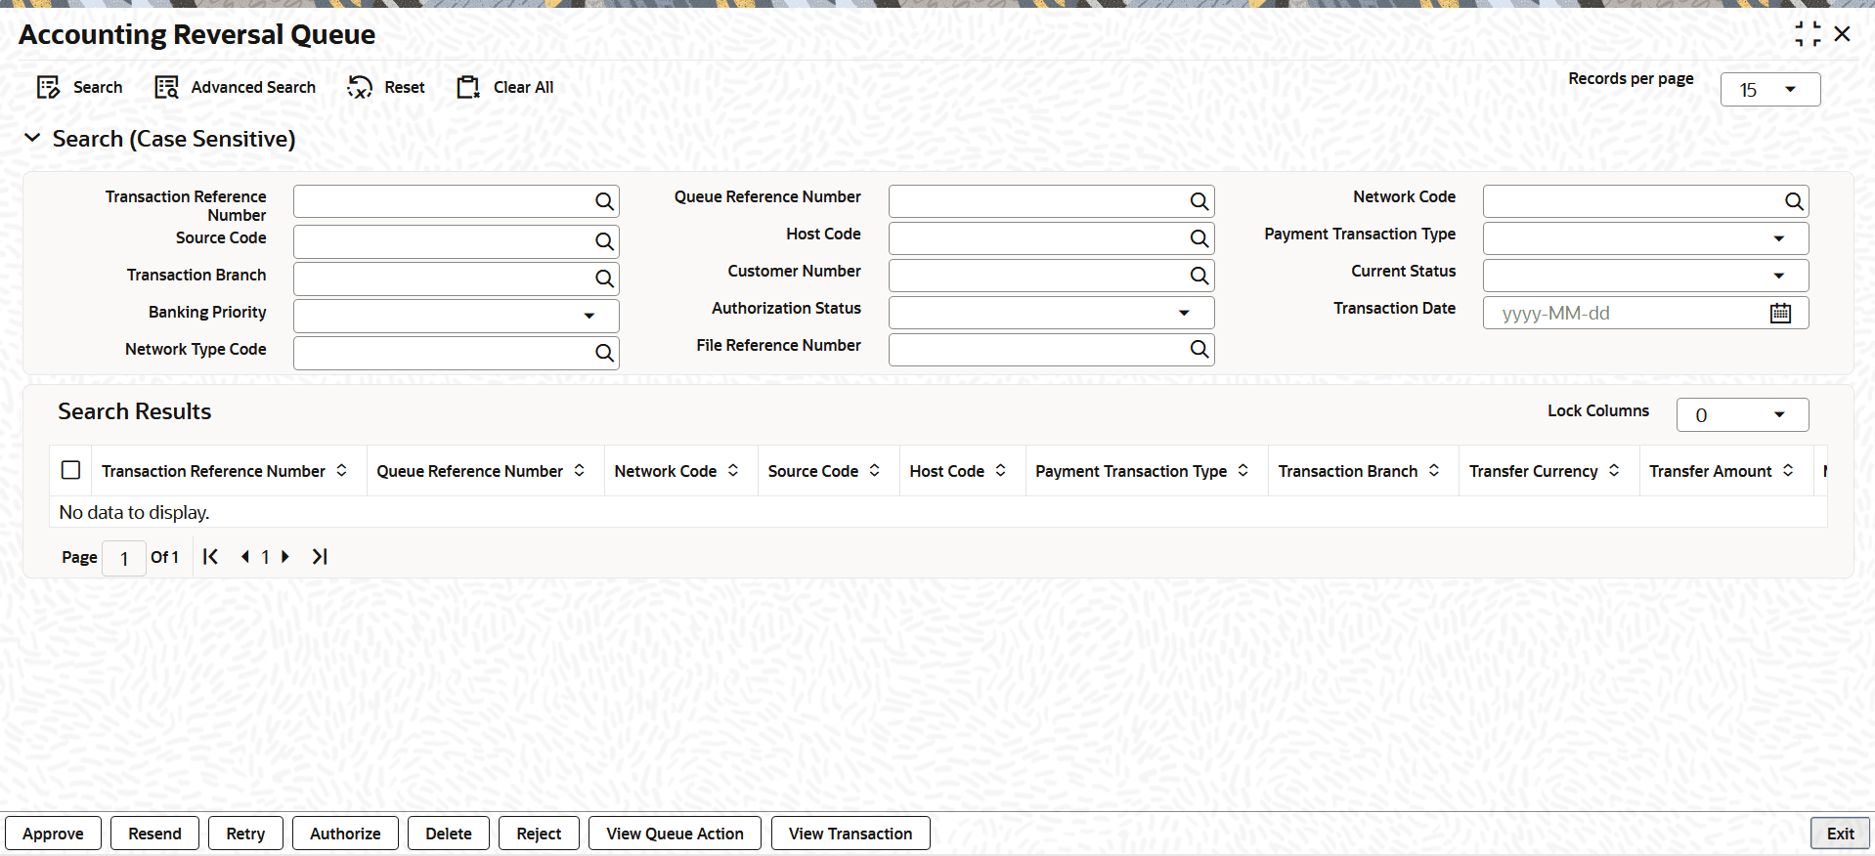Open lookup for Customer Number field
The image size is (1875, 856).
click(1199, 276)
